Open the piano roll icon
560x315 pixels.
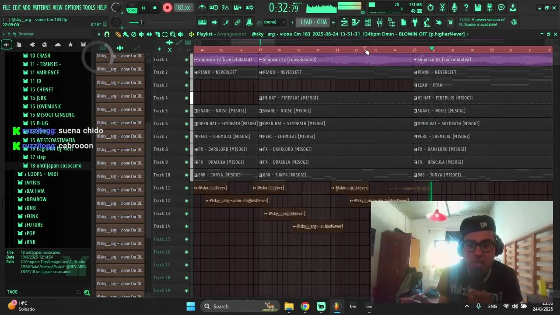356,22
